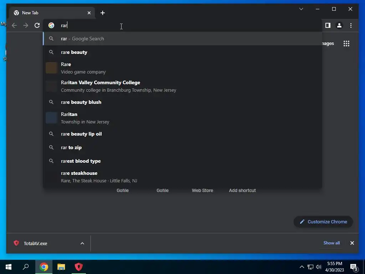
Task: Pick the rare beauty suggestion
Action: [182, 52]
